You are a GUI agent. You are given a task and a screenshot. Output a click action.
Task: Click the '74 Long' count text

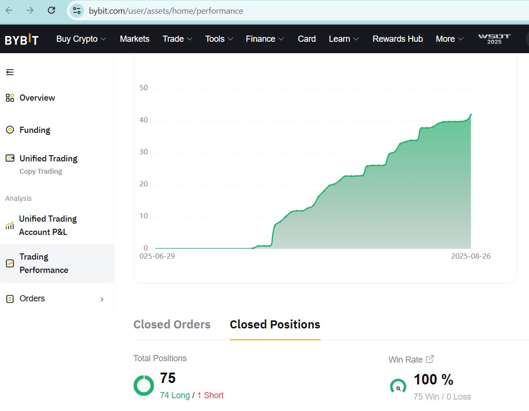pyautogui.click(x=175, y=395)
